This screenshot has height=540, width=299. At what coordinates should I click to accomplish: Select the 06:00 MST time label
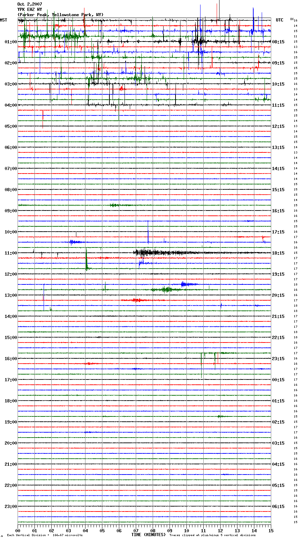11,147
